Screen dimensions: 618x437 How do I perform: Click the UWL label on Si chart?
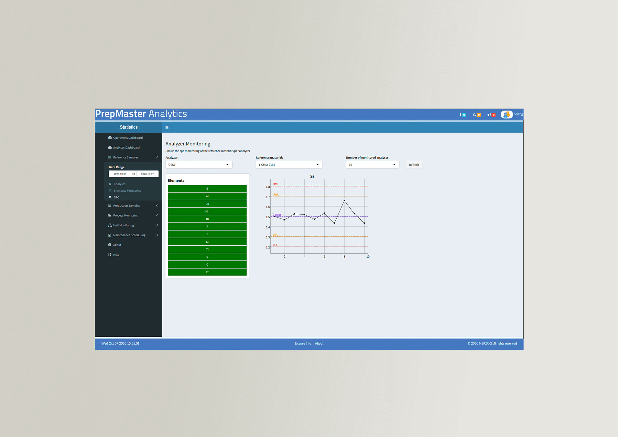(276, 195)
